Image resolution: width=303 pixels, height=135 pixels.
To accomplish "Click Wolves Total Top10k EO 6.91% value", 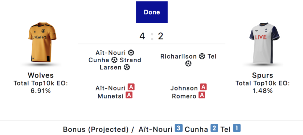I will click(x=41, y=91).
